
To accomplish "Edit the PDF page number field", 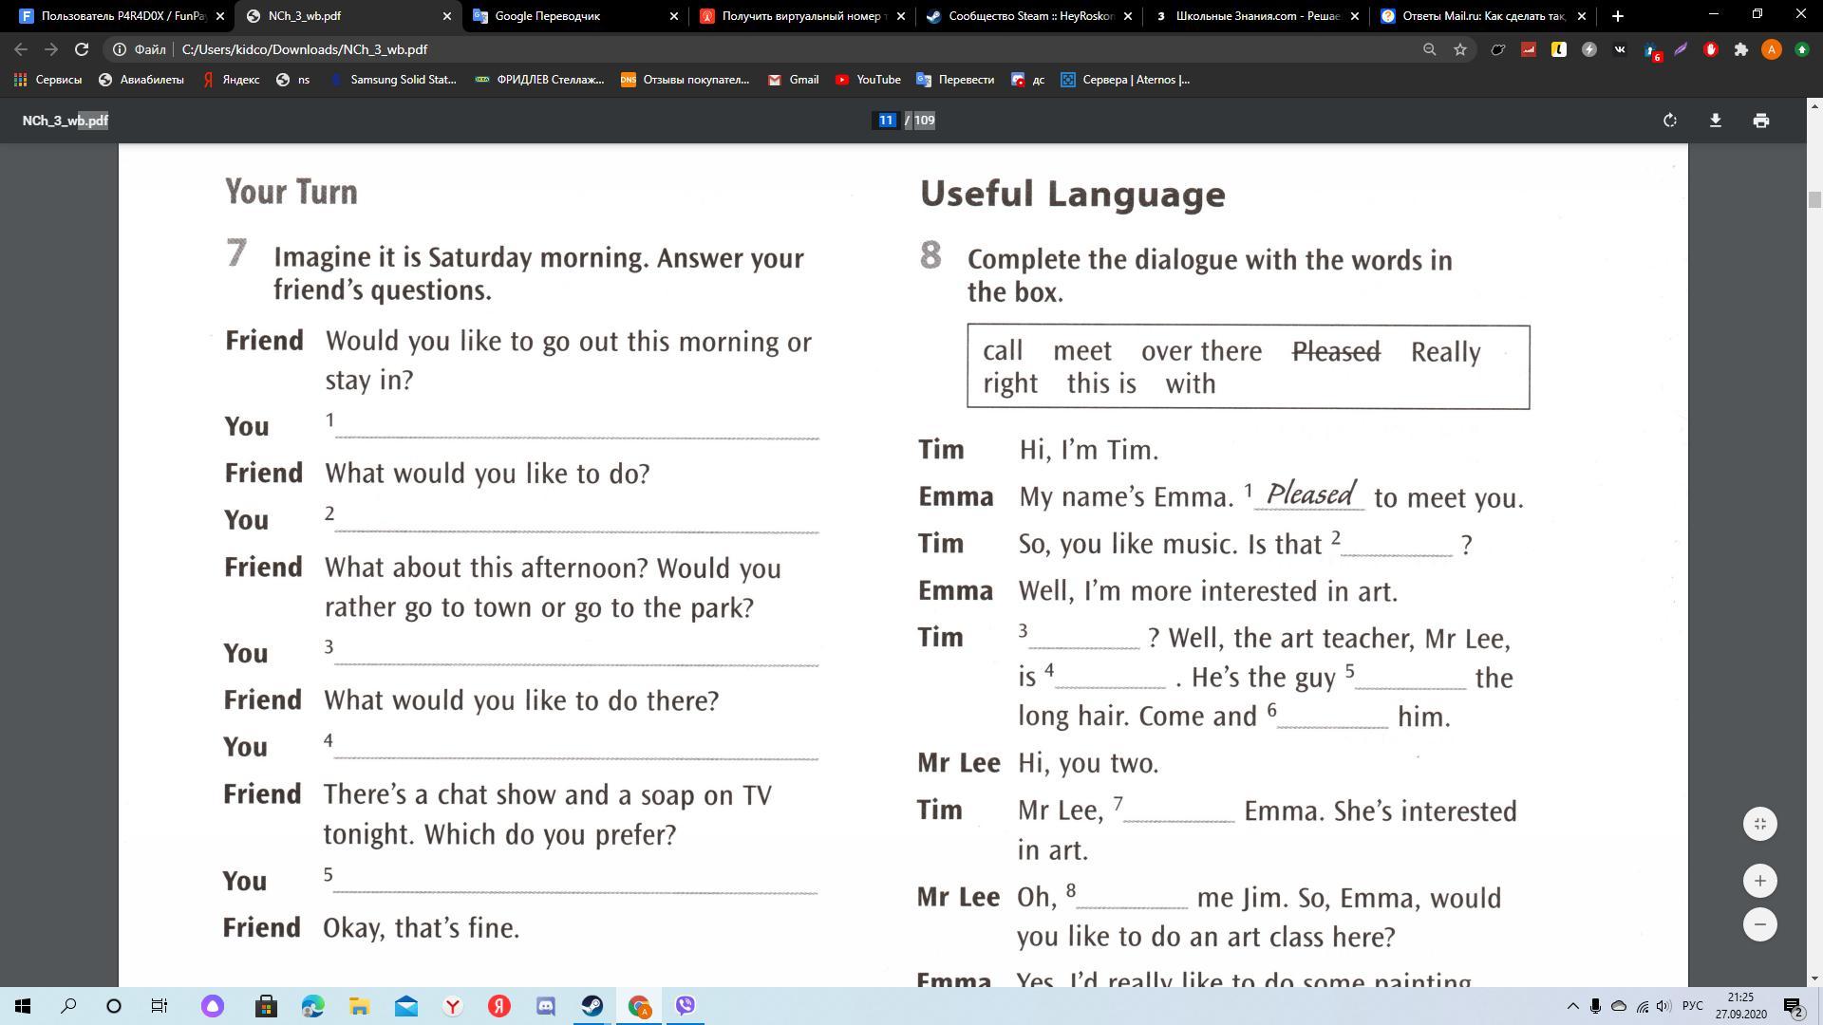I will pyautogui.click(x=885, y=121).
